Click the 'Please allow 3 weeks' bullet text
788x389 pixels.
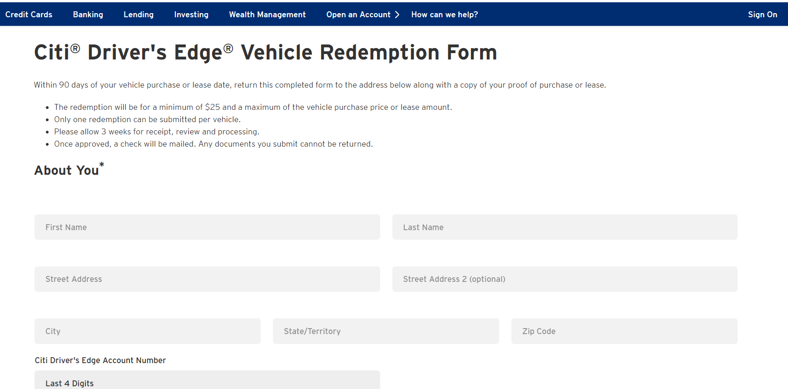tap(157, 132)
